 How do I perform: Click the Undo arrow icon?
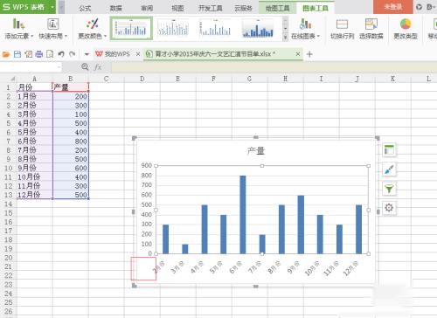[61, 54]
